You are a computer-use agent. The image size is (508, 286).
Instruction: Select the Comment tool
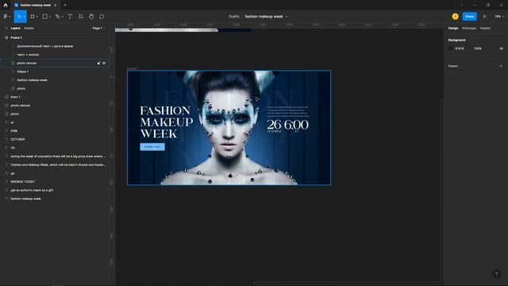click(102, 17)
